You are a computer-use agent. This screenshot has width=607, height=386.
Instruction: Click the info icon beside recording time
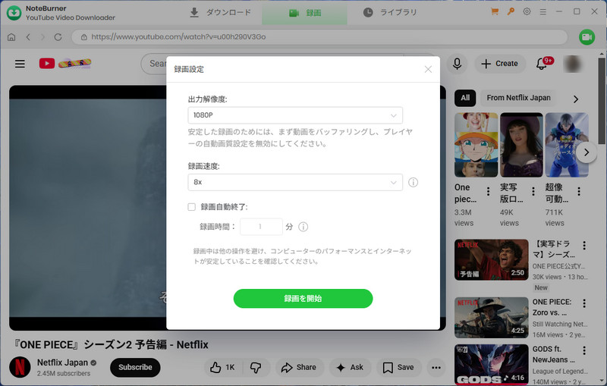pos(303,227)
